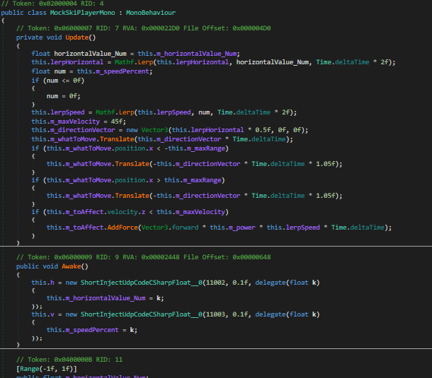The image size is (432, 378).
Task: Open the Range attribute reference
Action: click(29, 369)
